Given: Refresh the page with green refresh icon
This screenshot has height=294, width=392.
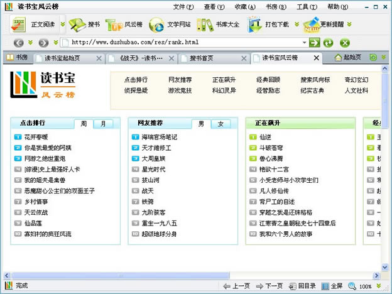Looking at the screenshot, I should coord(328,43).
